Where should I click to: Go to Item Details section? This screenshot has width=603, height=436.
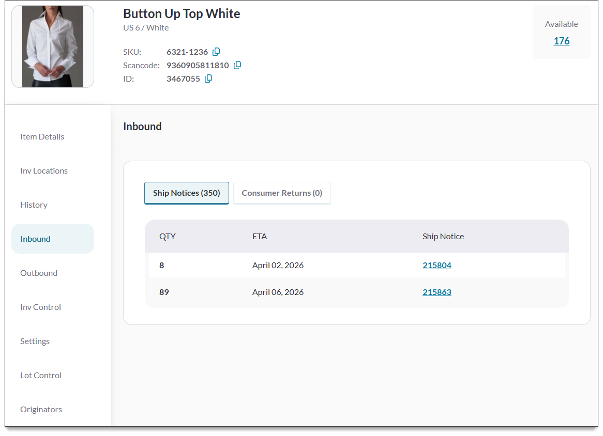pyautogui.click(x=42, y=136)
